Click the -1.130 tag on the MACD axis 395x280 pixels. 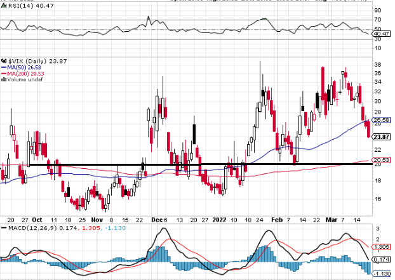[382, 274]
